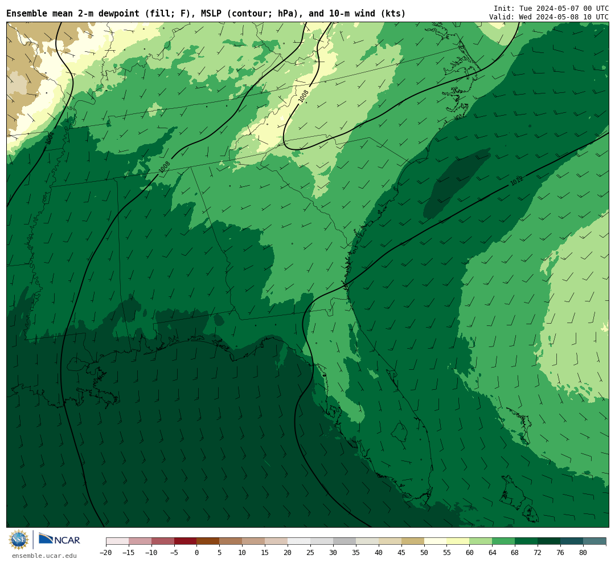Screen dimensions: 615x563
Task: Click the colorbar tick label '50'
Action: pyautogui.click(x=424, y=552)
